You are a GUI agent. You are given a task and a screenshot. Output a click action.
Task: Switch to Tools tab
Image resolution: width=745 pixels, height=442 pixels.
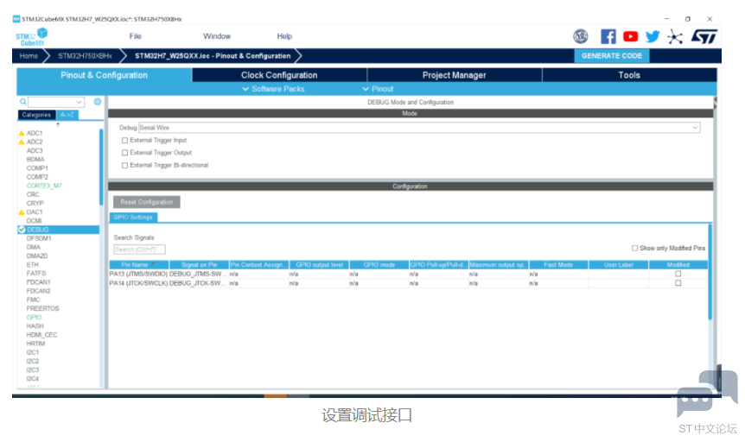[629, 75]
